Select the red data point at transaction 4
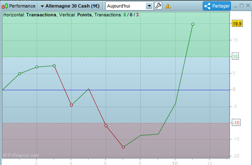This screenshot has height=165, width=252. [x=71, y=105]
